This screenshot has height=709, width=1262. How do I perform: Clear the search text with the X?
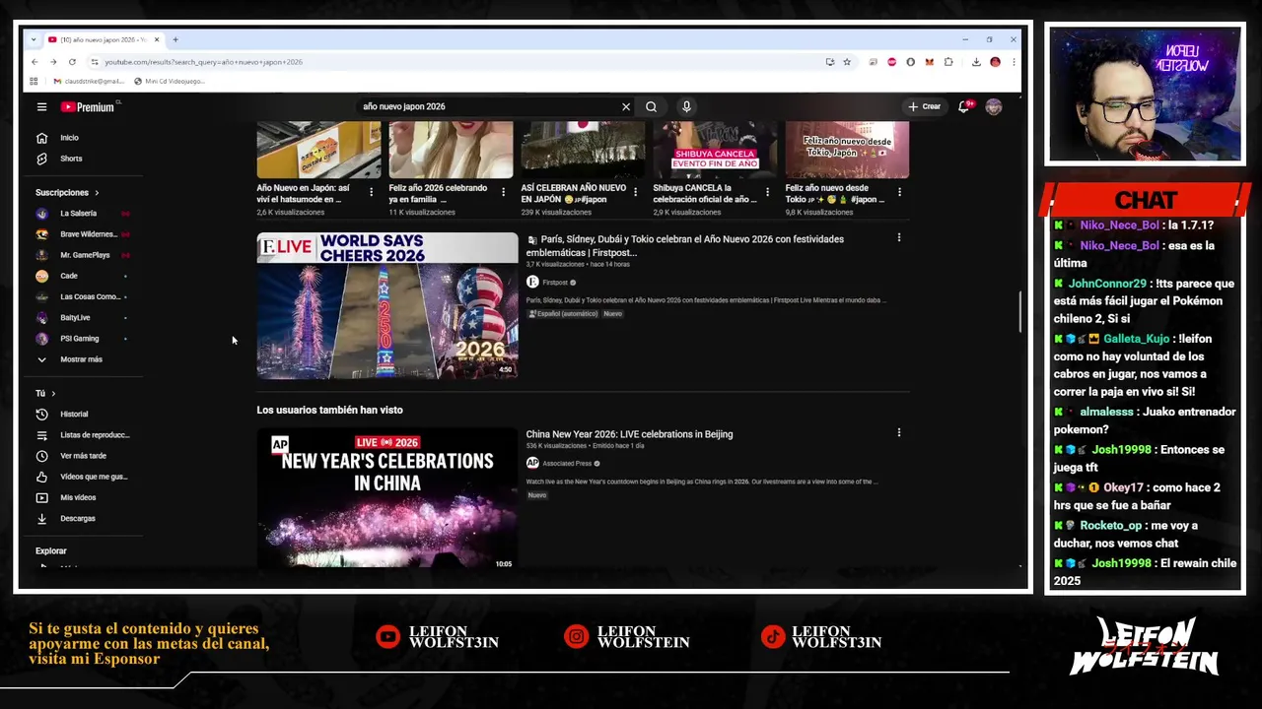pos(625,106)
